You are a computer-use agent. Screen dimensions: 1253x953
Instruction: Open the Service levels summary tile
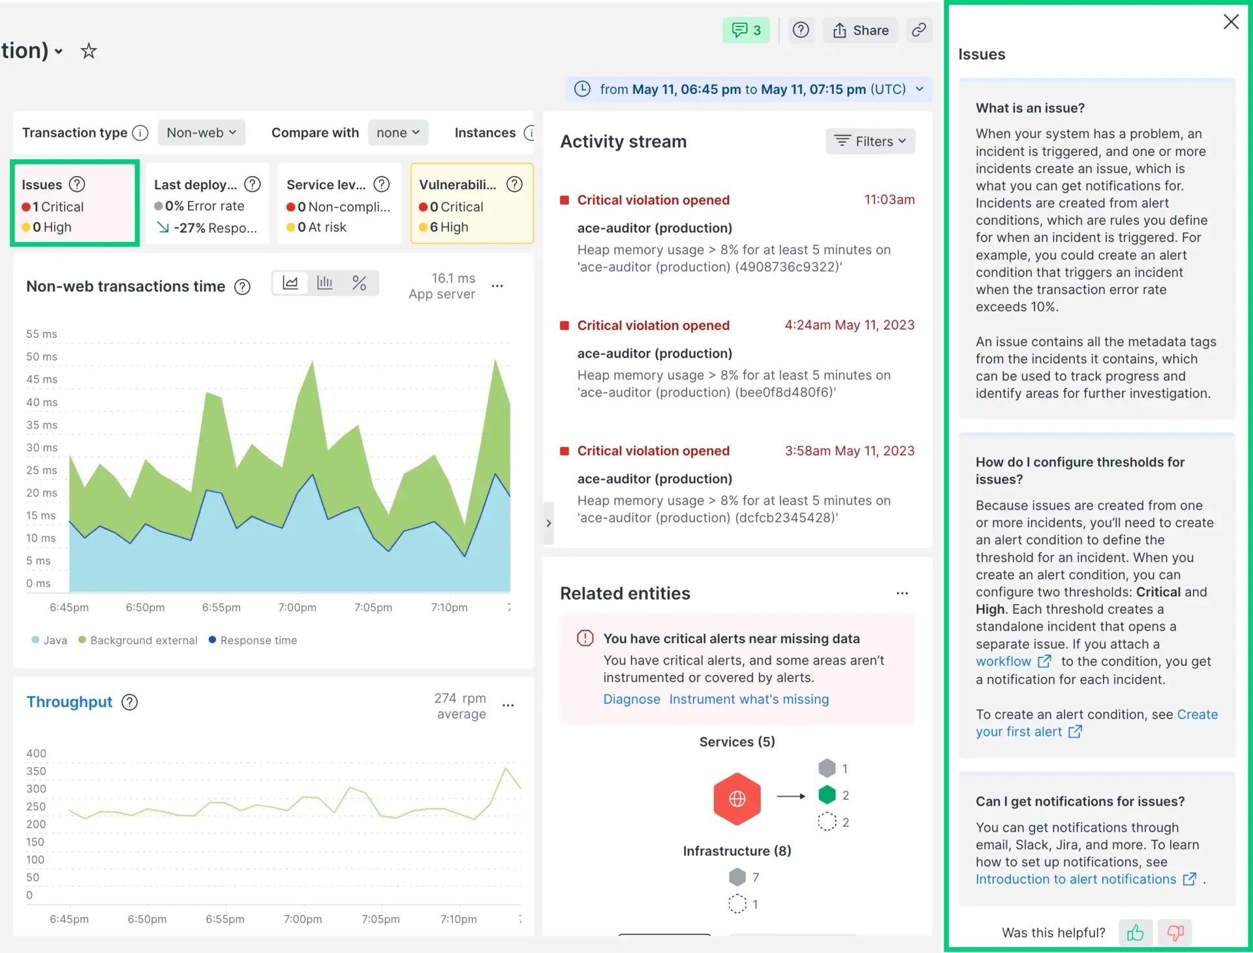coord(339,204)
